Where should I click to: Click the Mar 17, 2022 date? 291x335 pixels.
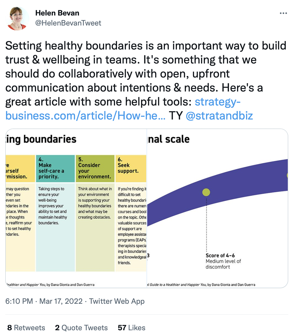[x=61, y=301]
